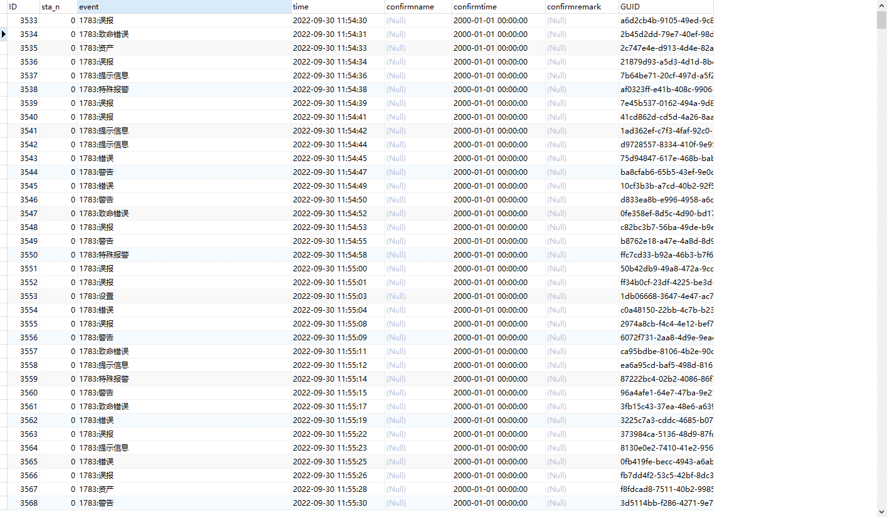Sort by the ID column header

pyautogui.click(x=23, y=6)
